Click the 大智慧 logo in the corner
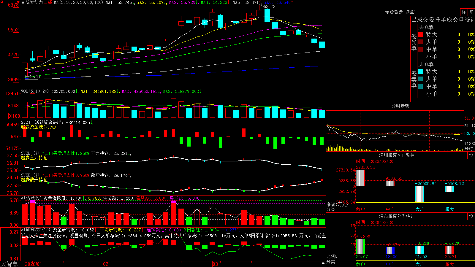Viewport: 475px width, 267px height. 9,264
